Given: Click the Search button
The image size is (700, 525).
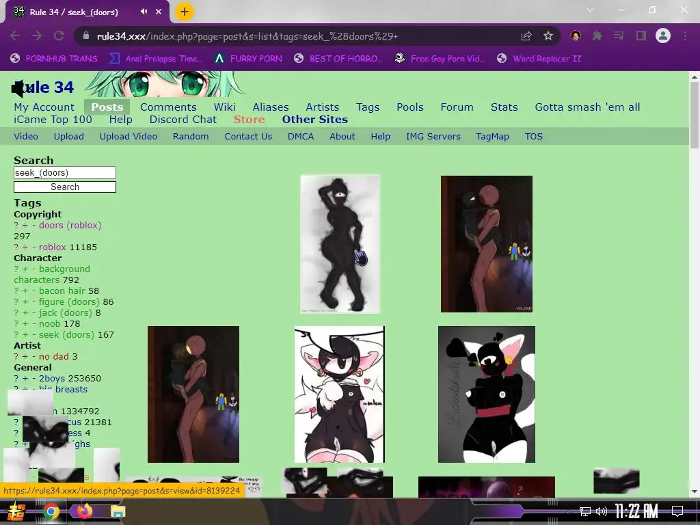Looking at the screenshot, I should click(x=65, y=187).
